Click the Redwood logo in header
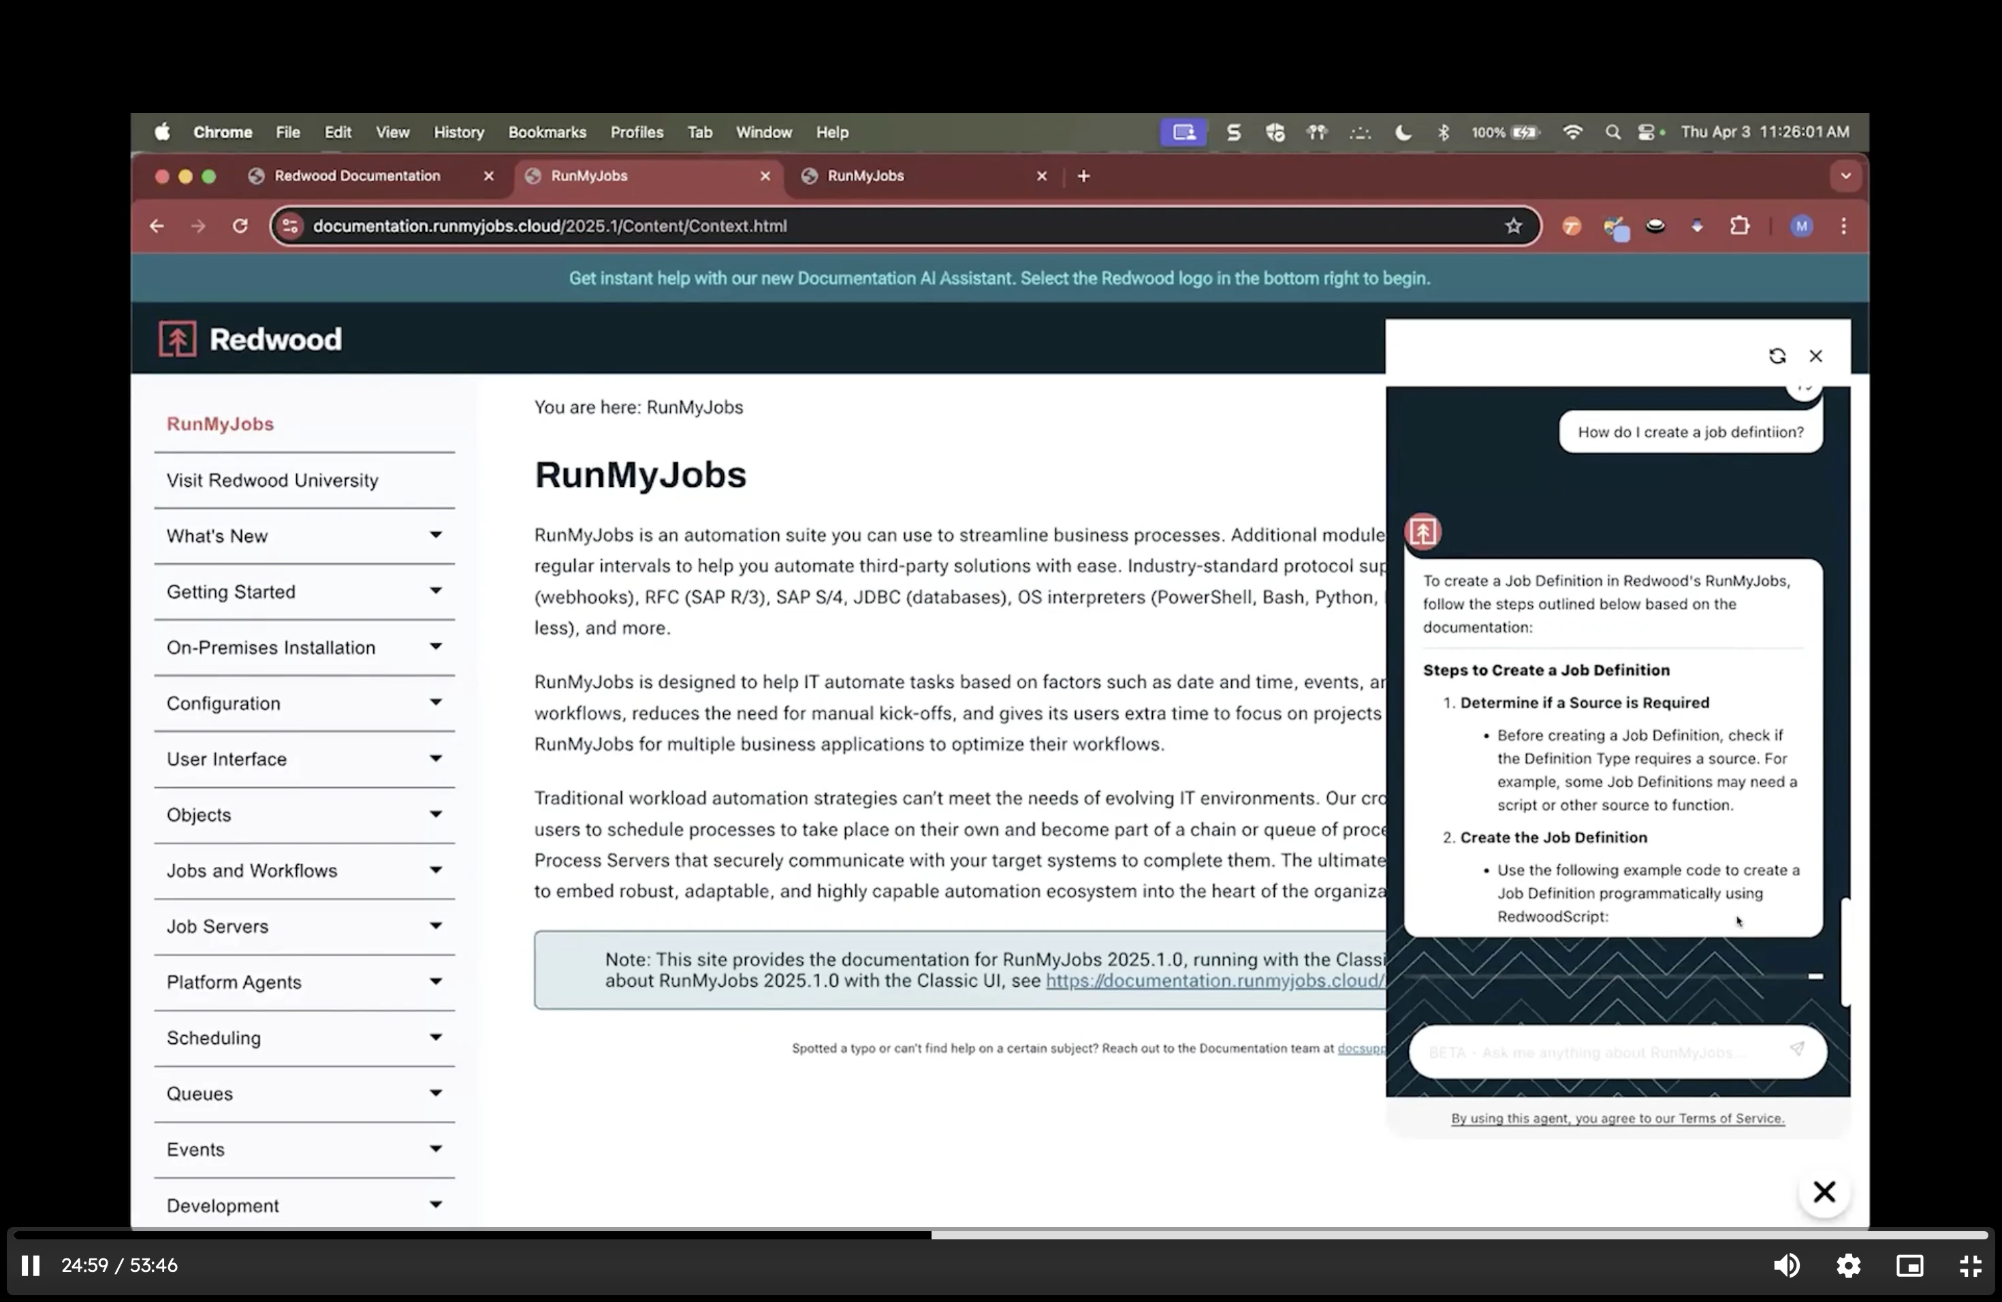 [x=250, y=339]
